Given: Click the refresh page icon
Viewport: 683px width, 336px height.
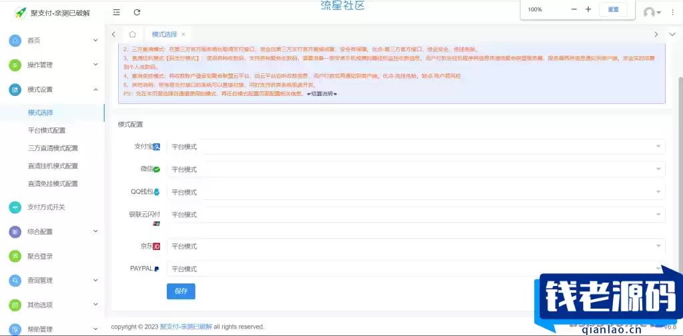Looking at the screenshot, I should pyautogui.click(x=137, y=12).
